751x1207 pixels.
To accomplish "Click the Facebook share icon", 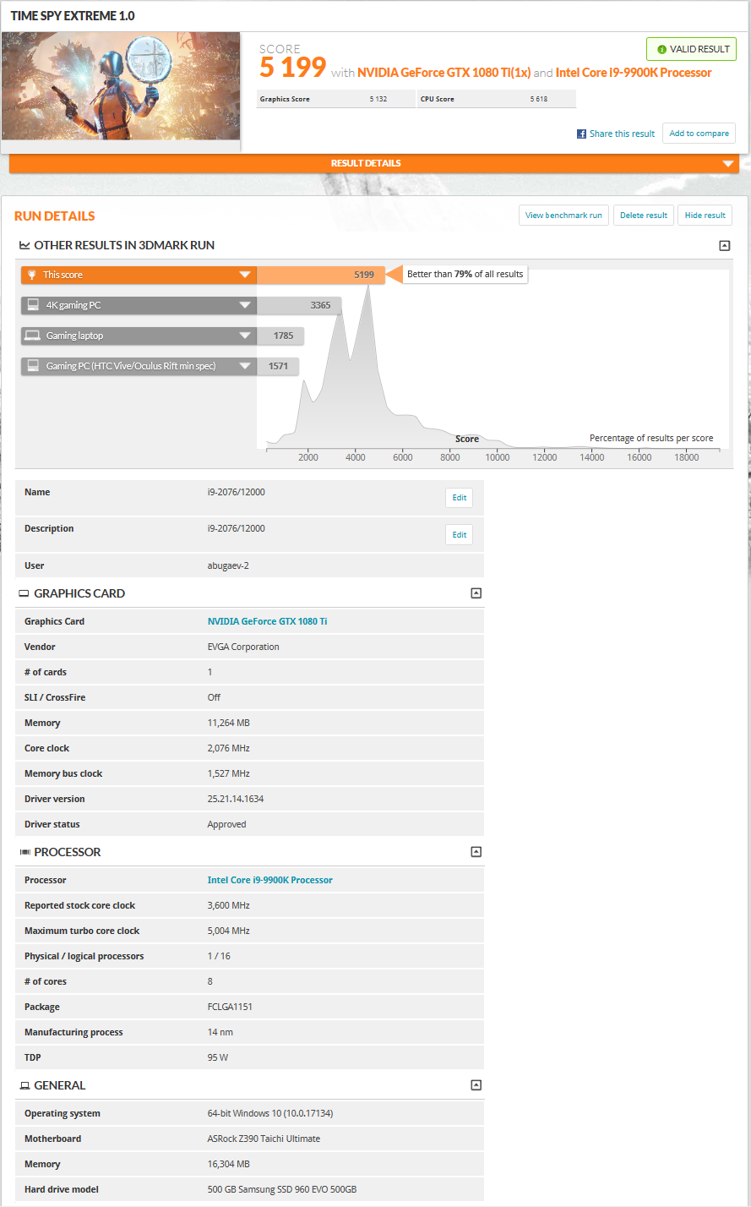I will point(581,134).
